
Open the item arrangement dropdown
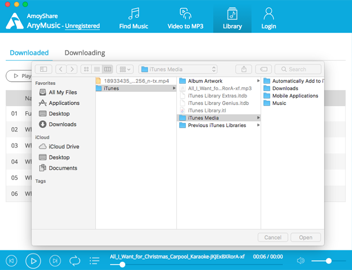[x=125, y=69]
